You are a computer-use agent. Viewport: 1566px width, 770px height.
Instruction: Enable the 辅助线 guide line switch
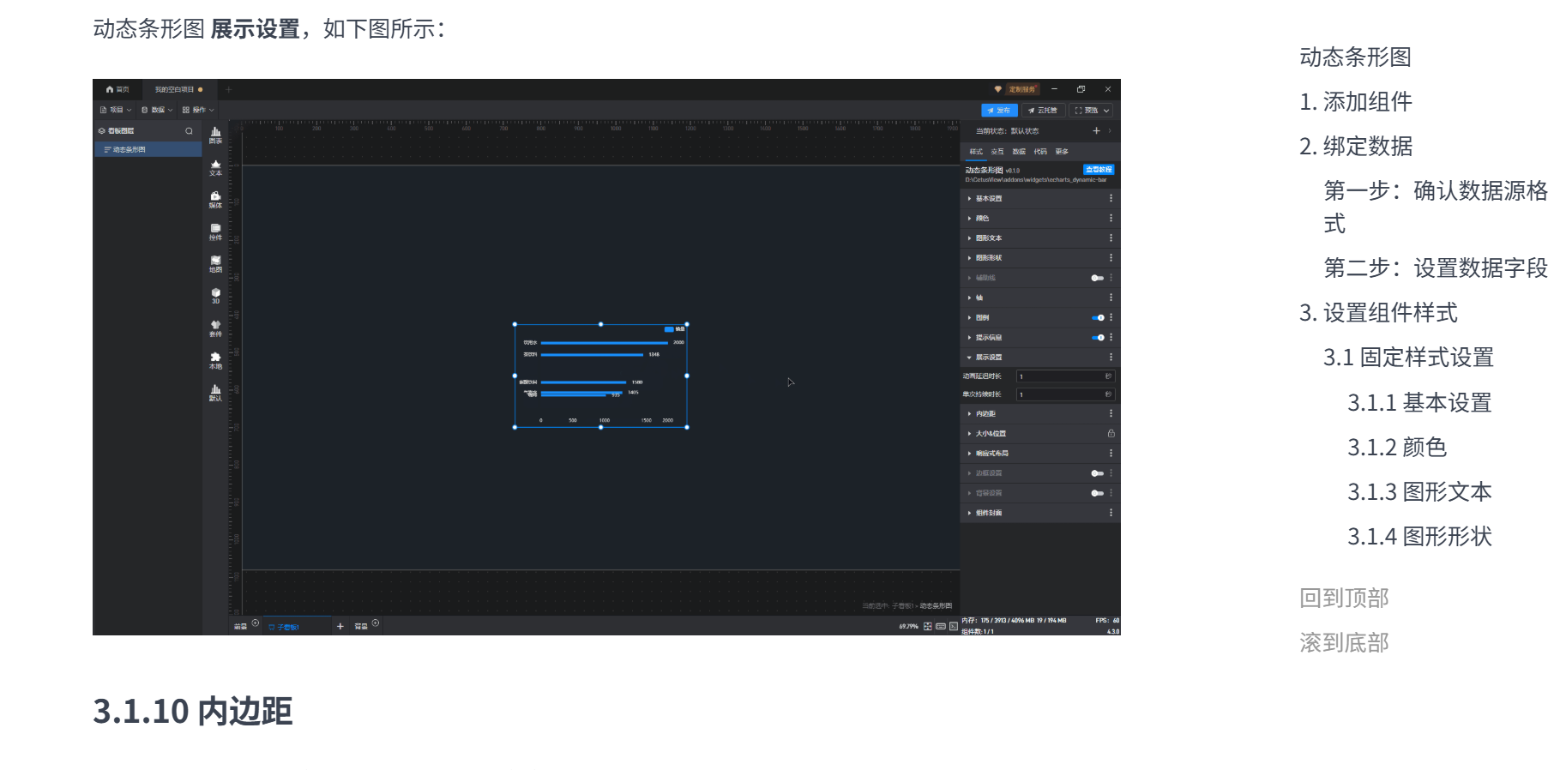point(1097,278)
